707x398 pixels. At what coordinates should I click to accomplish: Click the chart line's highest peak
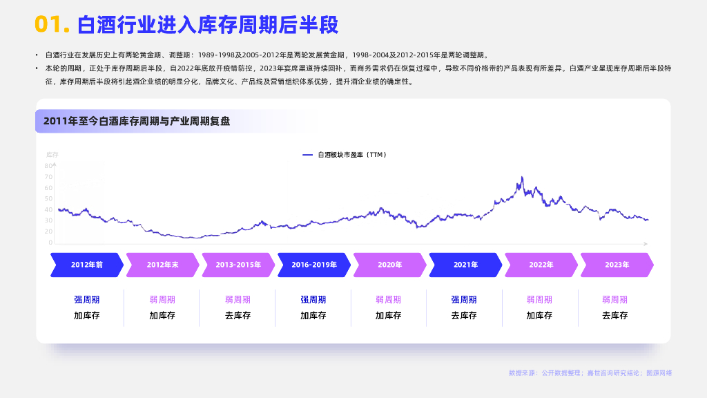522,178
